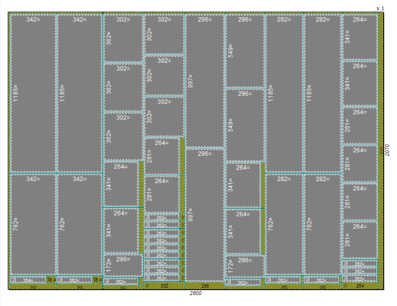The height and width of the screenshot is (306, 397).
Task: Click the second 342×1185 panel from left
Action: 80,94
